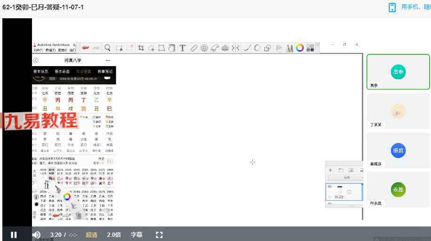Toggle visibility of the selected layer
The height and width of the screenshot is (241, 431).
tap(330, 187)
